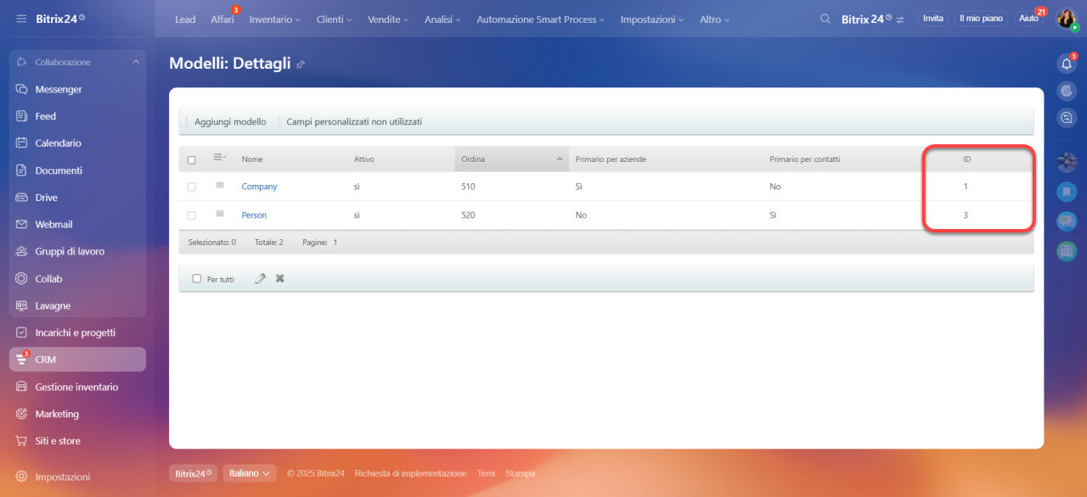Open the Collab sidebar item
1087x497 pixels.
point(77,279)
